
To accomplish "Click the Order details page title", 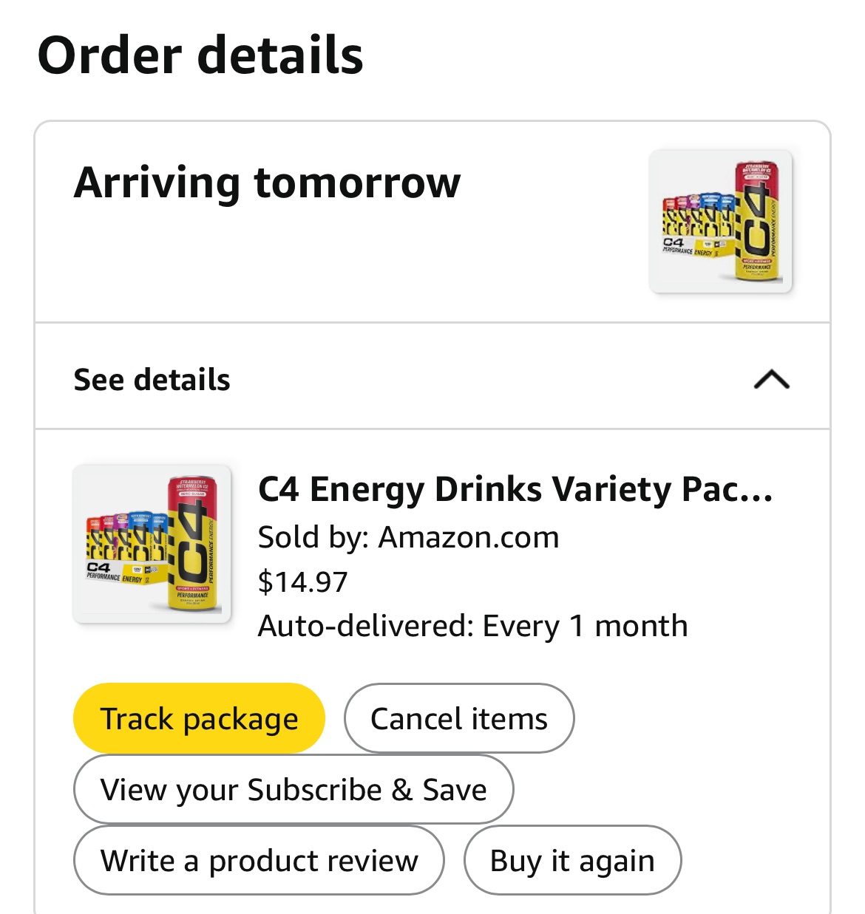I will pos(200,55).
